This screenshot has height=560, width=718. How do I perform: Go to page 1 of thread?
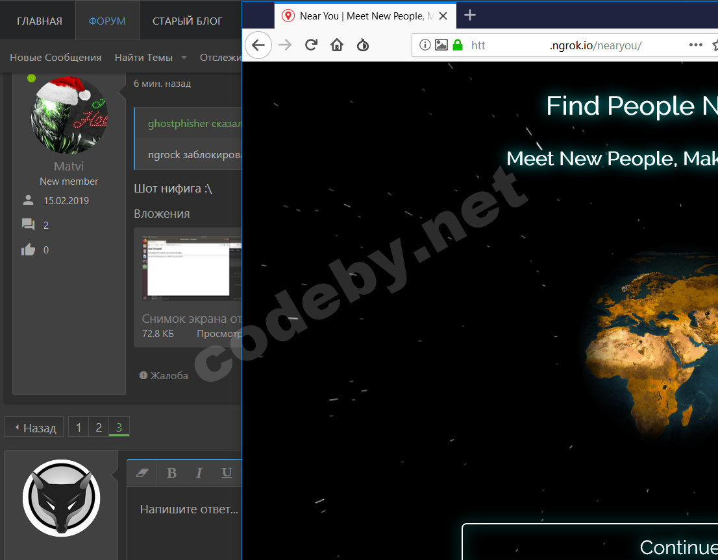coord(79,427)
